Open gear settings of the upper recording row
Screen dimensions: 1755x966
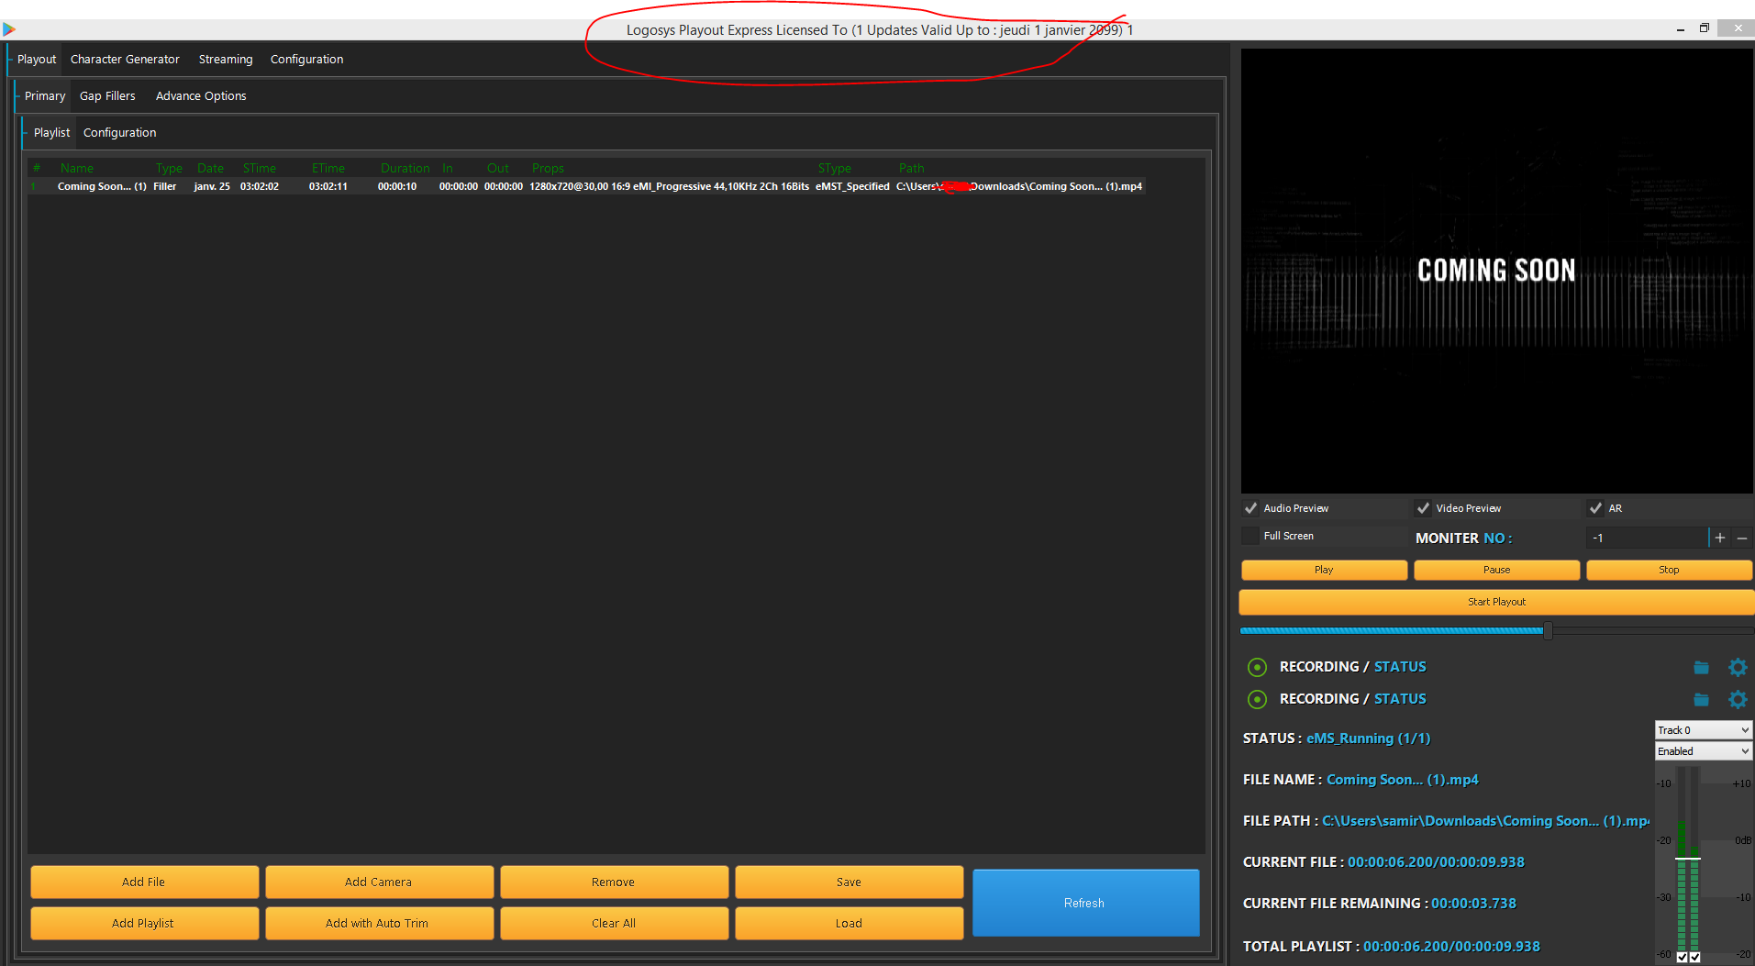(x=1738, y=668)
